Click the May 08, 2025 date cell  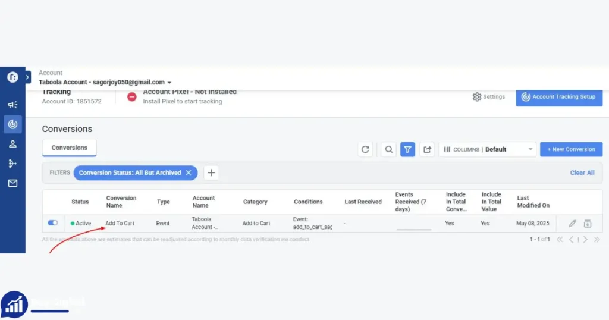532,223
